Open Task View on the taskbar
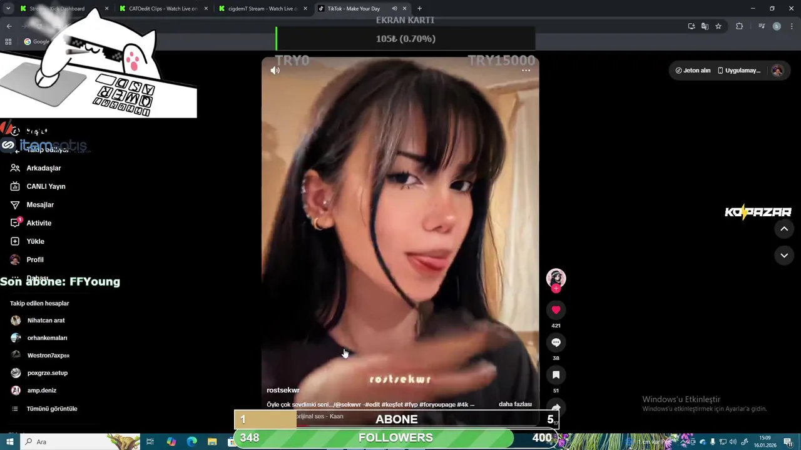 pyautogui.click(x=150, y=442)
